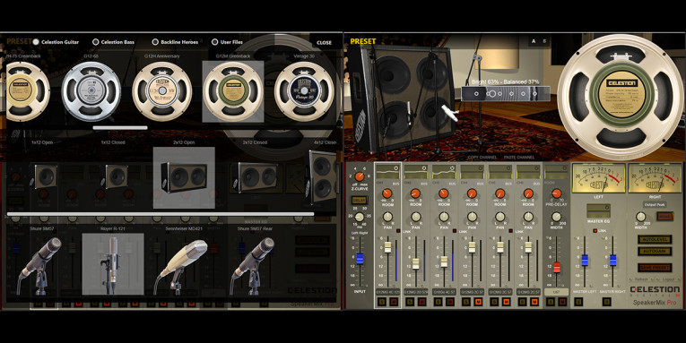686x343 pixels.
Task: Open channel four speaker selection label
Action: 472,291
